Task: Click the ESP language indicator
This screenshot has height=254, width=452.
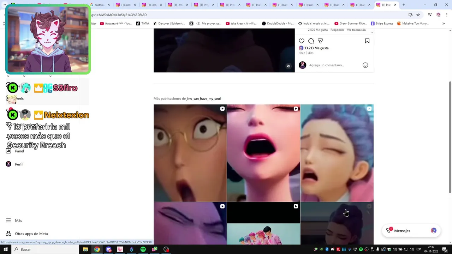Action: 418,249
